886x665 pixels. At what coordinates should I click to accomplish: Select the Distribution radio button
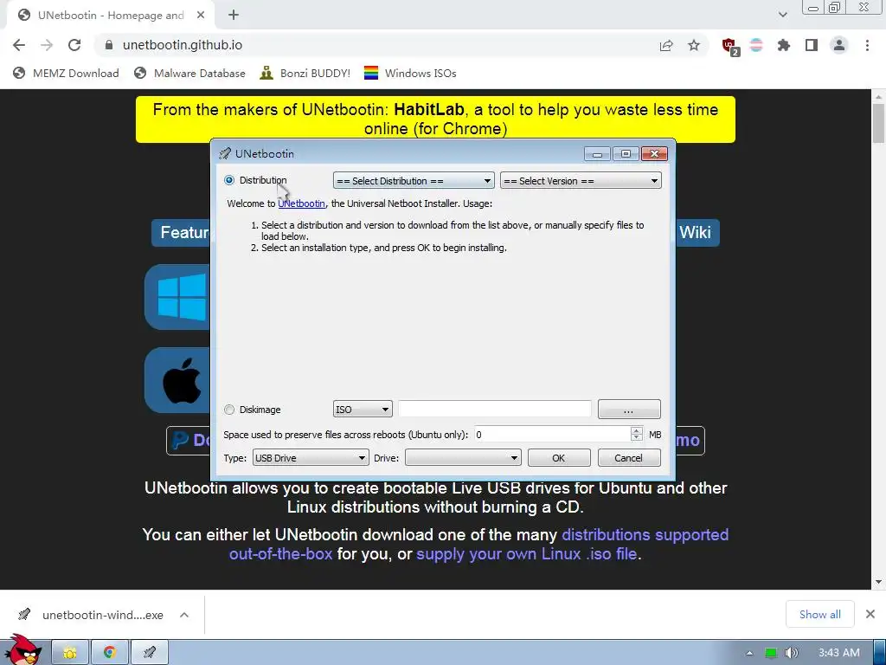(228, 180)
